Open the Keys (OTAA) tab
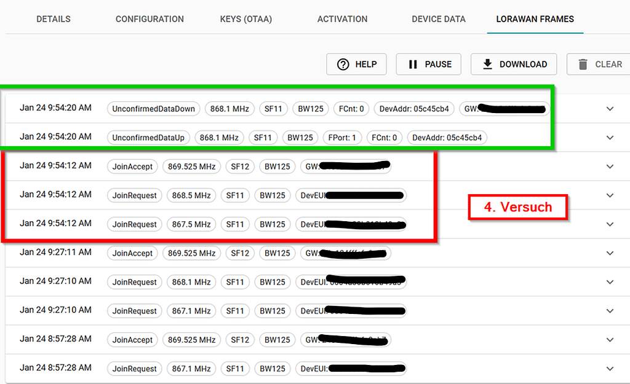This screenshot has height=384, width=630. 245,19
